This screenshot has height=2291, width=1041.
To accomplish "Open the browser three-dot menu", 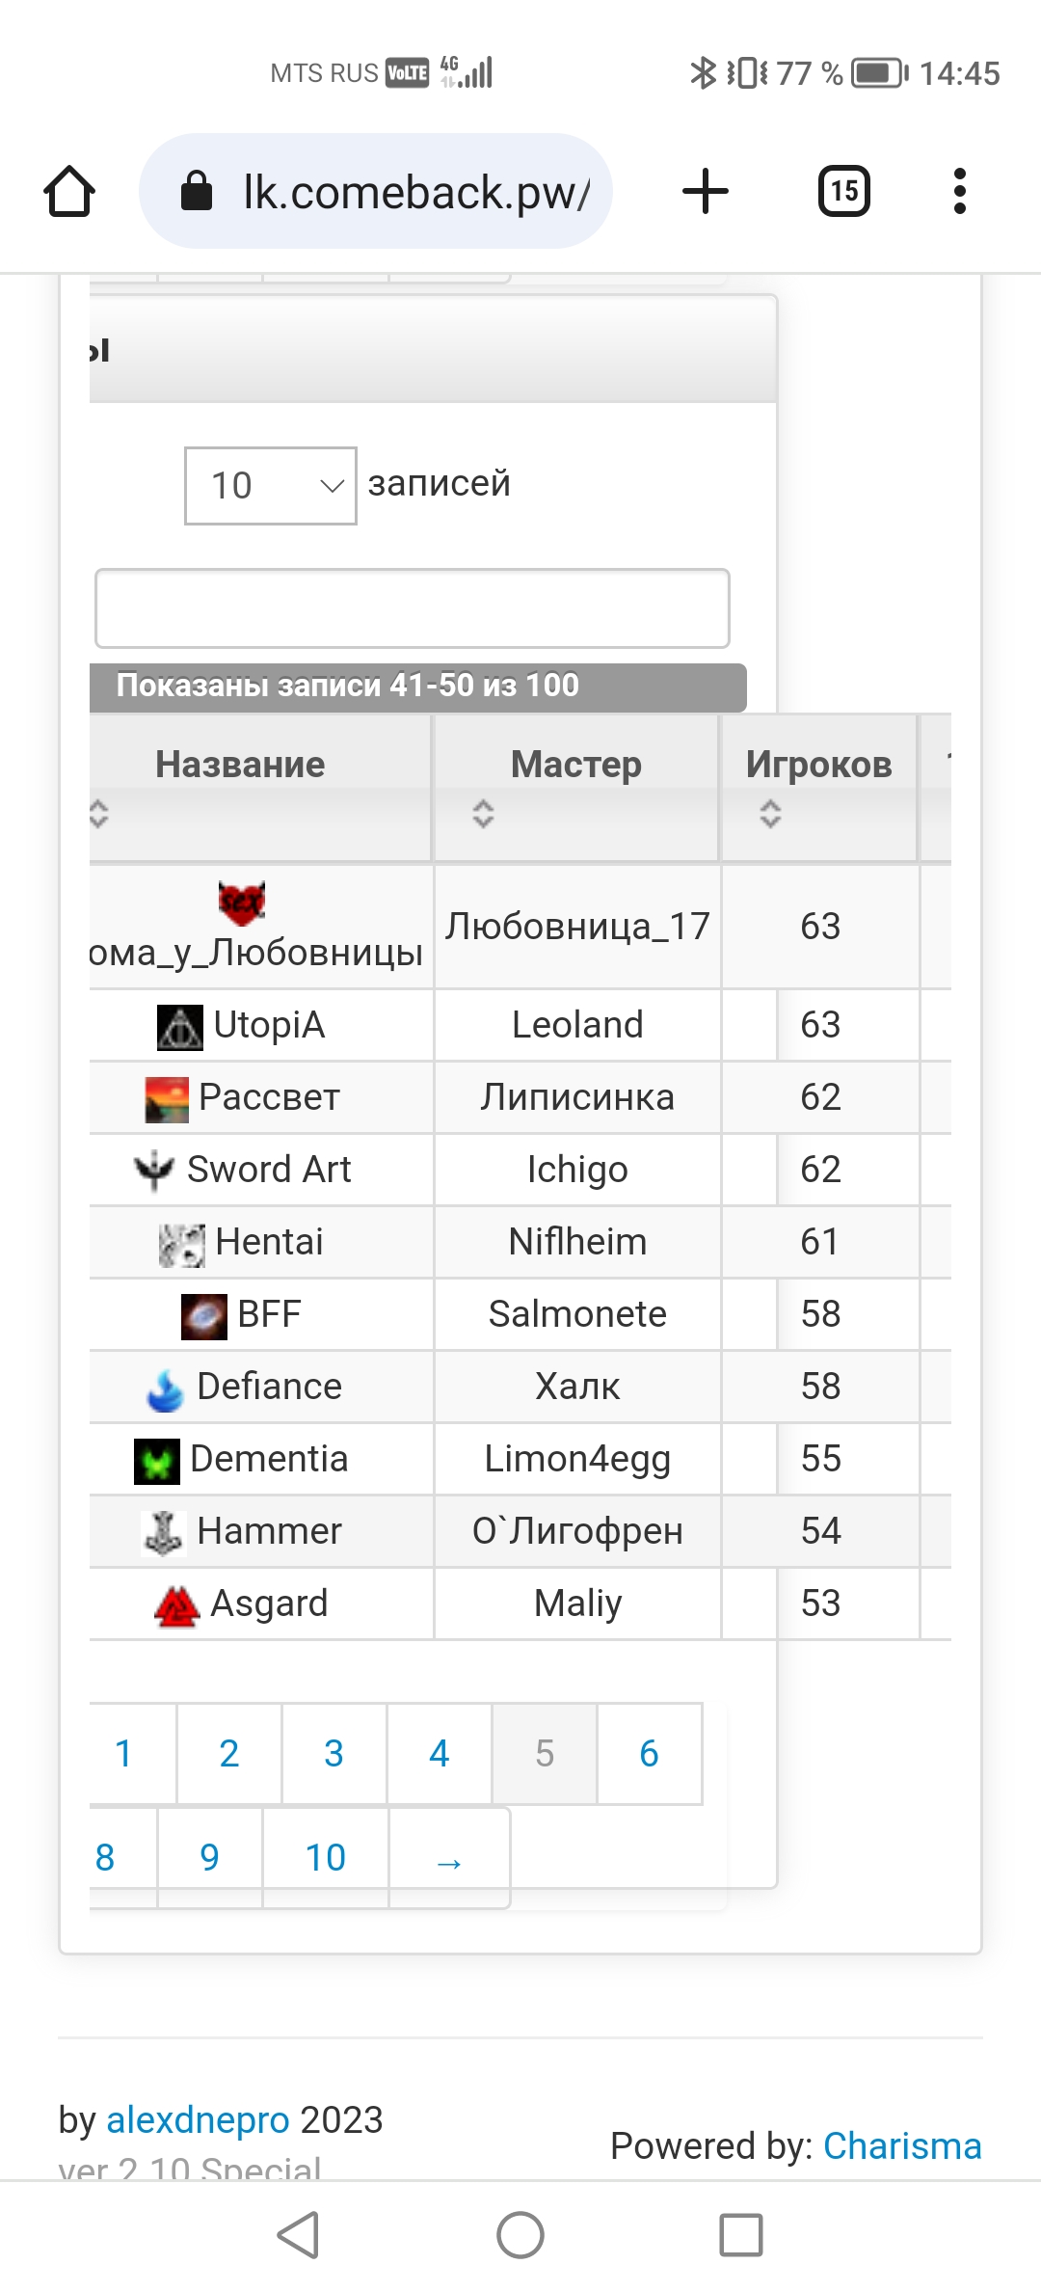I will point(959,191).
